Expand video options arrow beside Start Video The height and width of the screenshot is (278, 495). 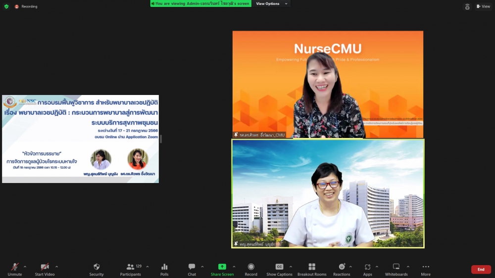tap(56, 267)
